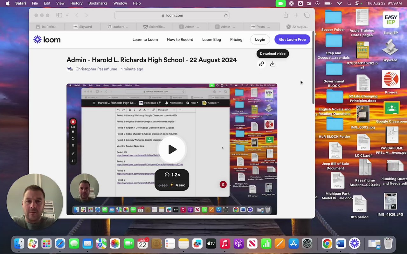Open Google Chrome from the Dock
407x254 pixels.
tap(327, 244)
